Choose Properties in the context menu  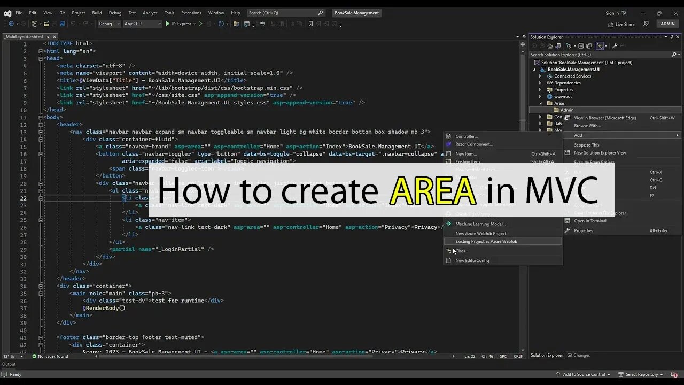(x=622, y=230)
